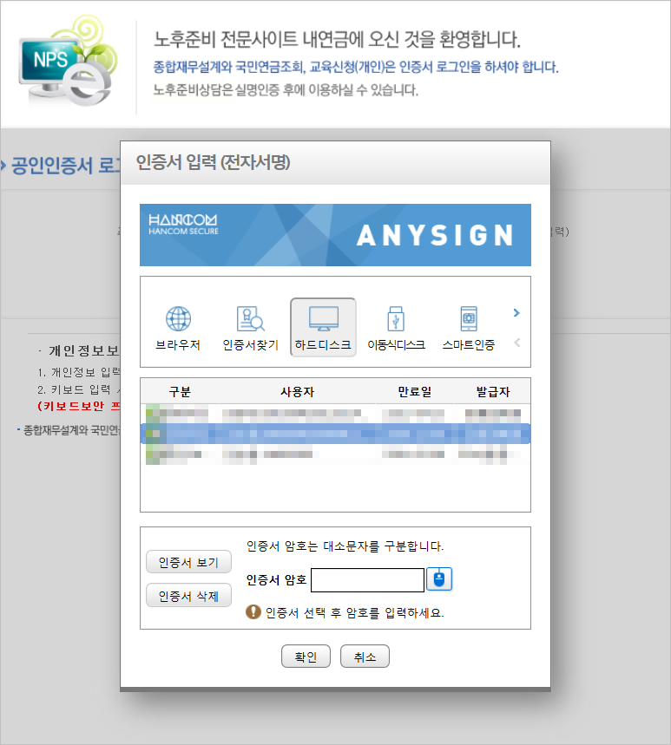The width and height of the screenshot is (671, 745).
Task: Cancel dialog with 취소 button
Action: [365, 657]
